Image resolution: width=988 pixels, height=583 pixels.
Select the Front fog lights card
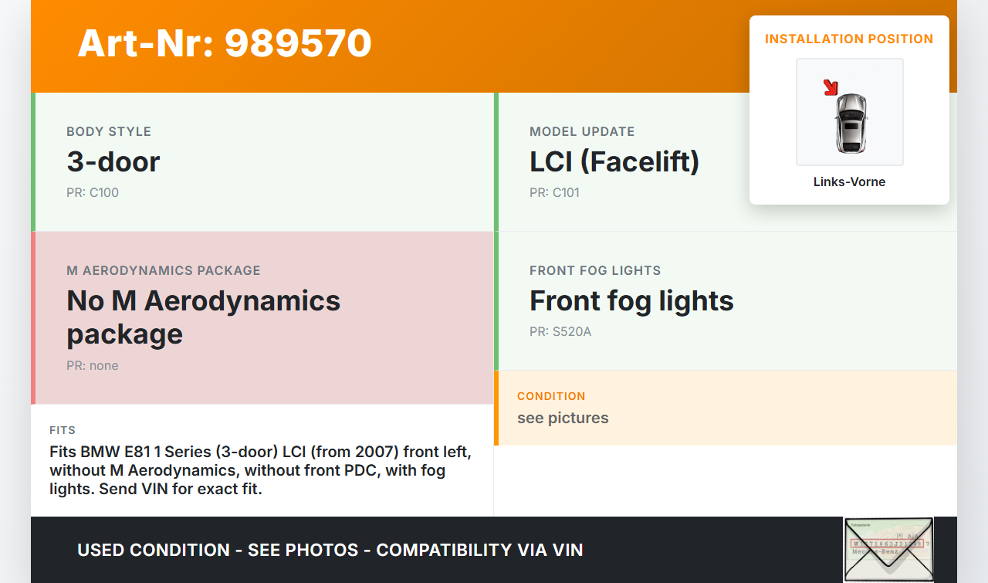[726, 301]
